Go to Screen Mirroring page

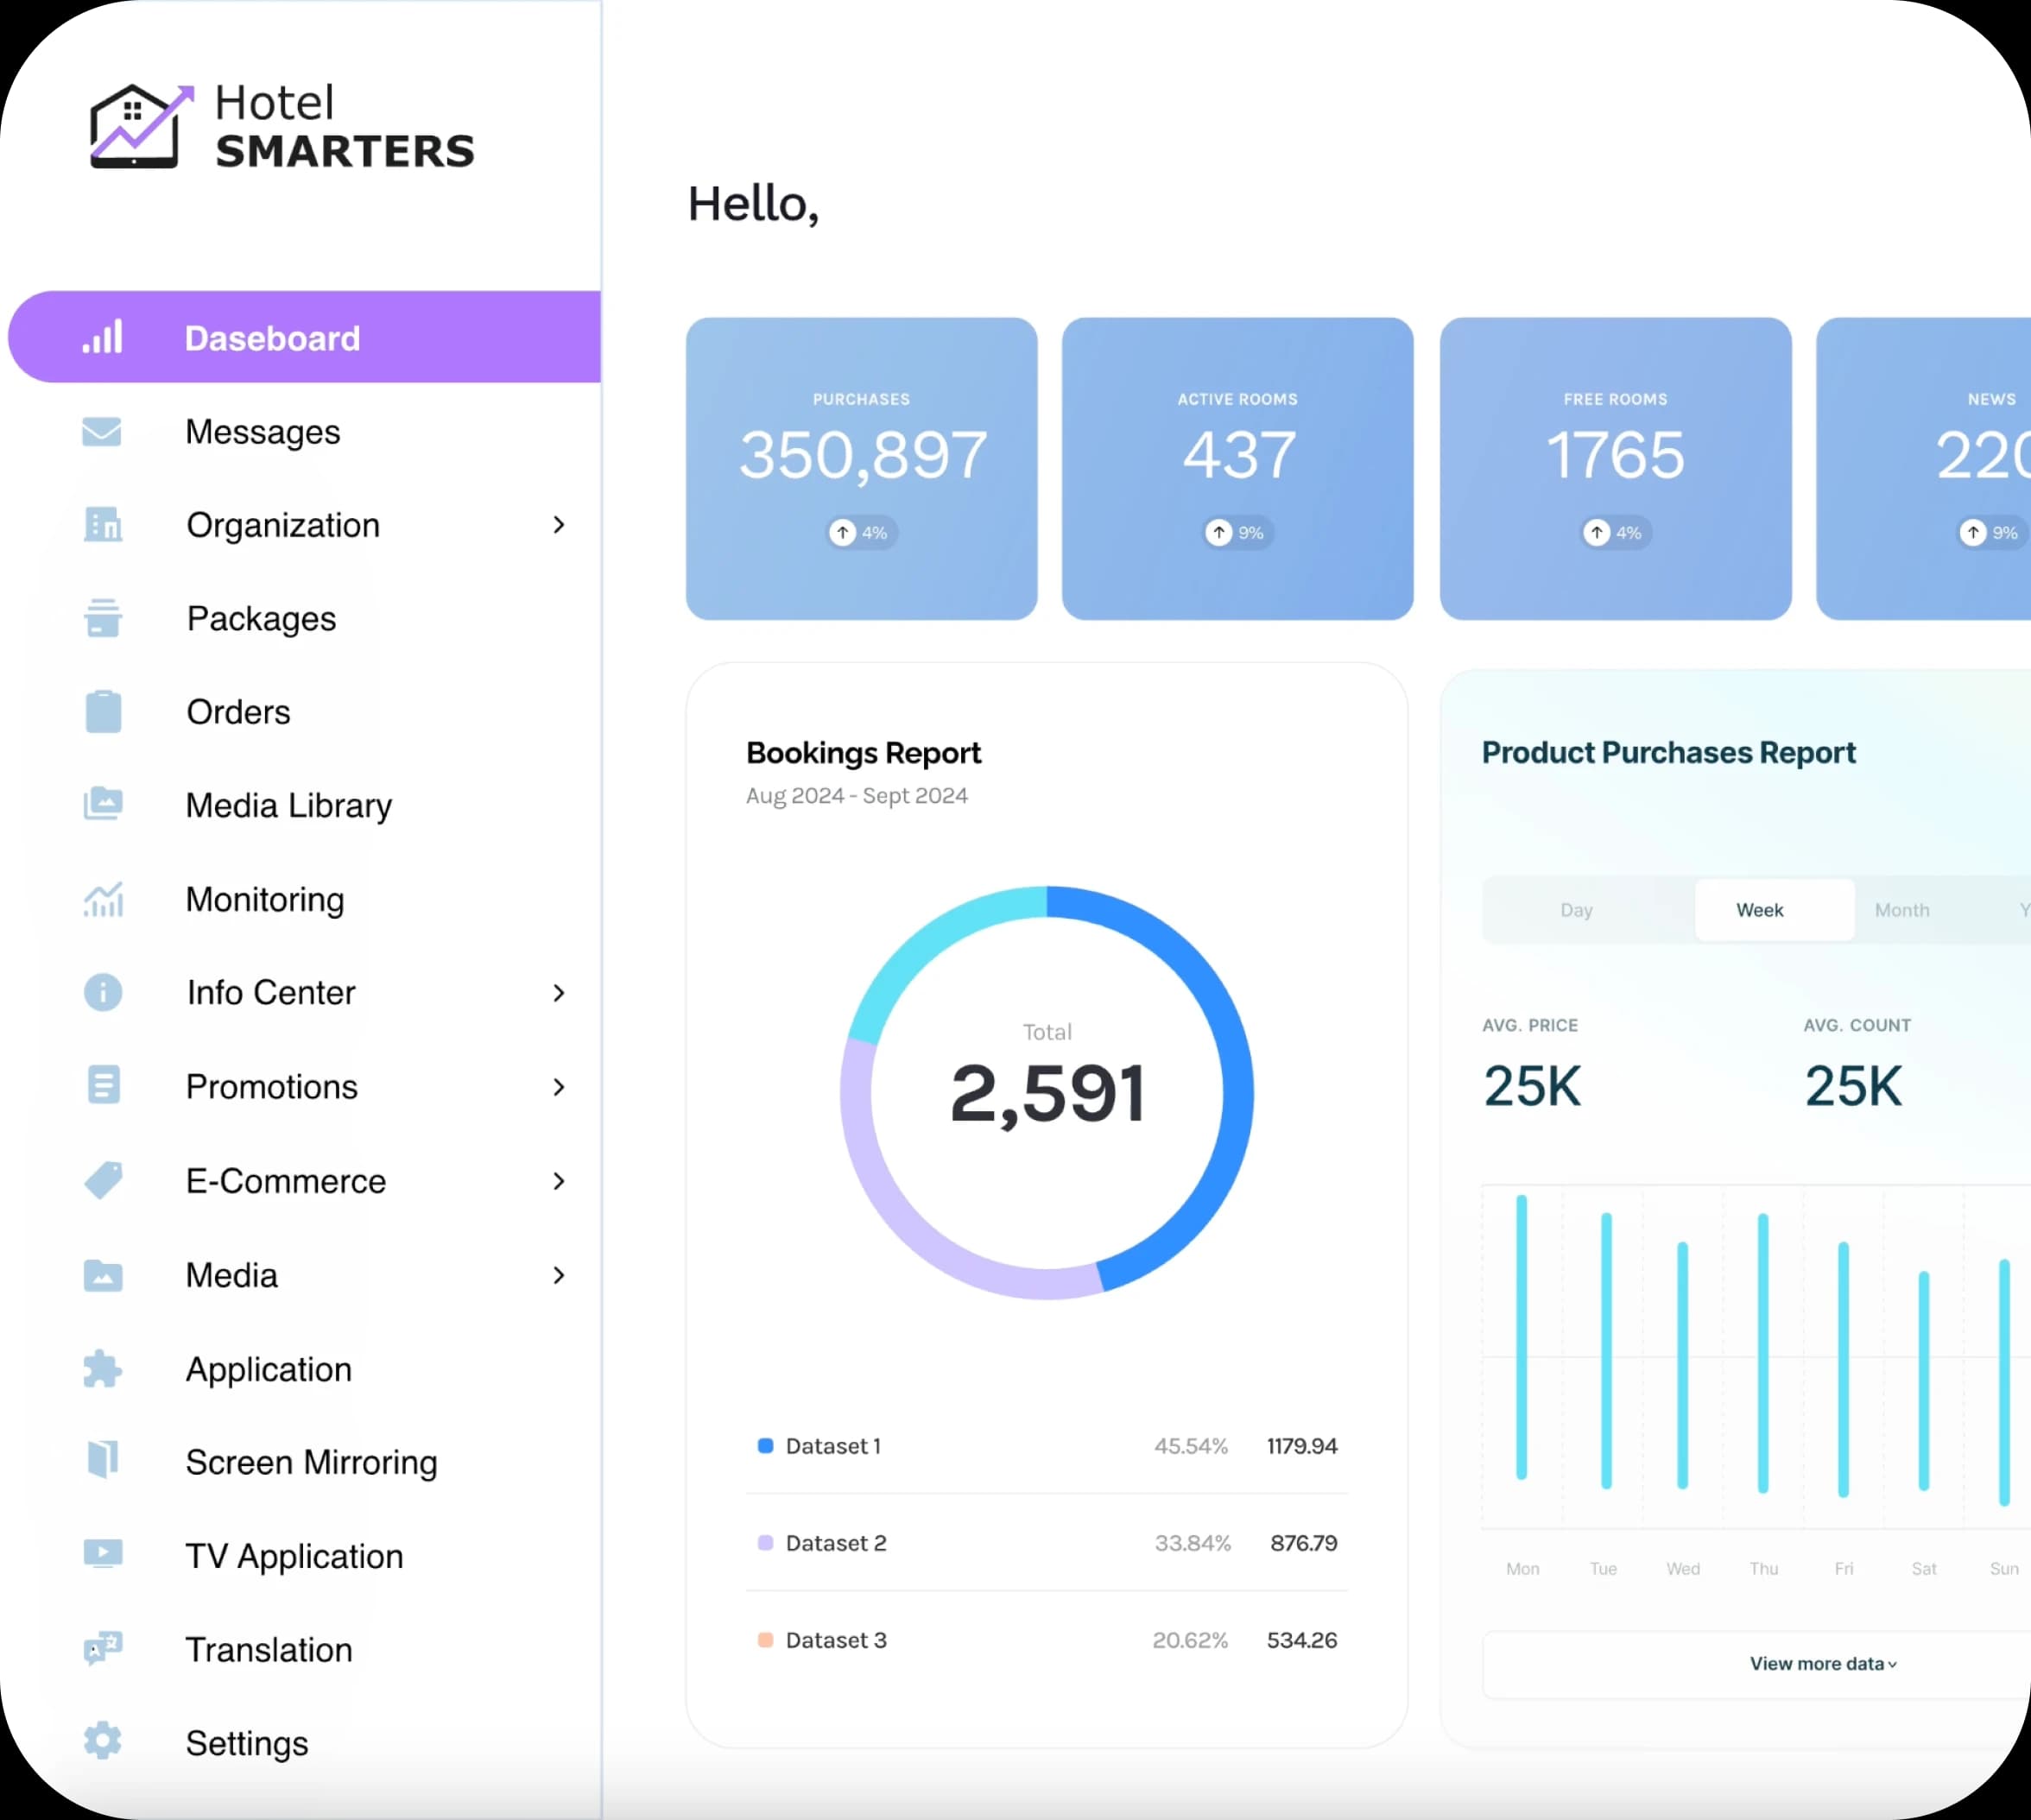pos(312,1463)
